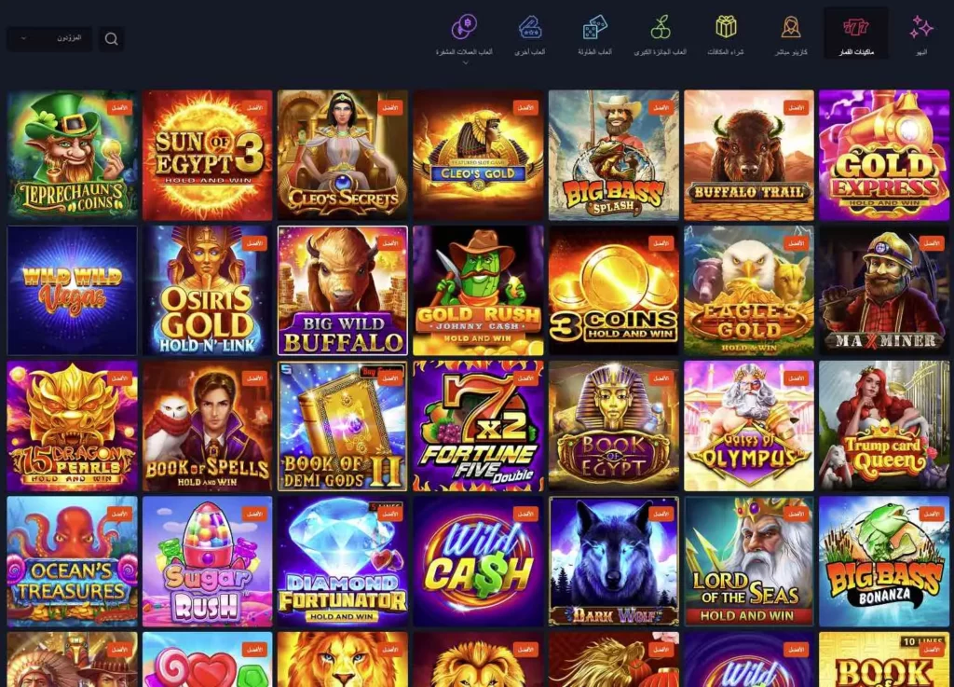The height and width of the screenshot is (687, 954).
Task: Open the bonus buy gift box icon
Action: point(726,27)
